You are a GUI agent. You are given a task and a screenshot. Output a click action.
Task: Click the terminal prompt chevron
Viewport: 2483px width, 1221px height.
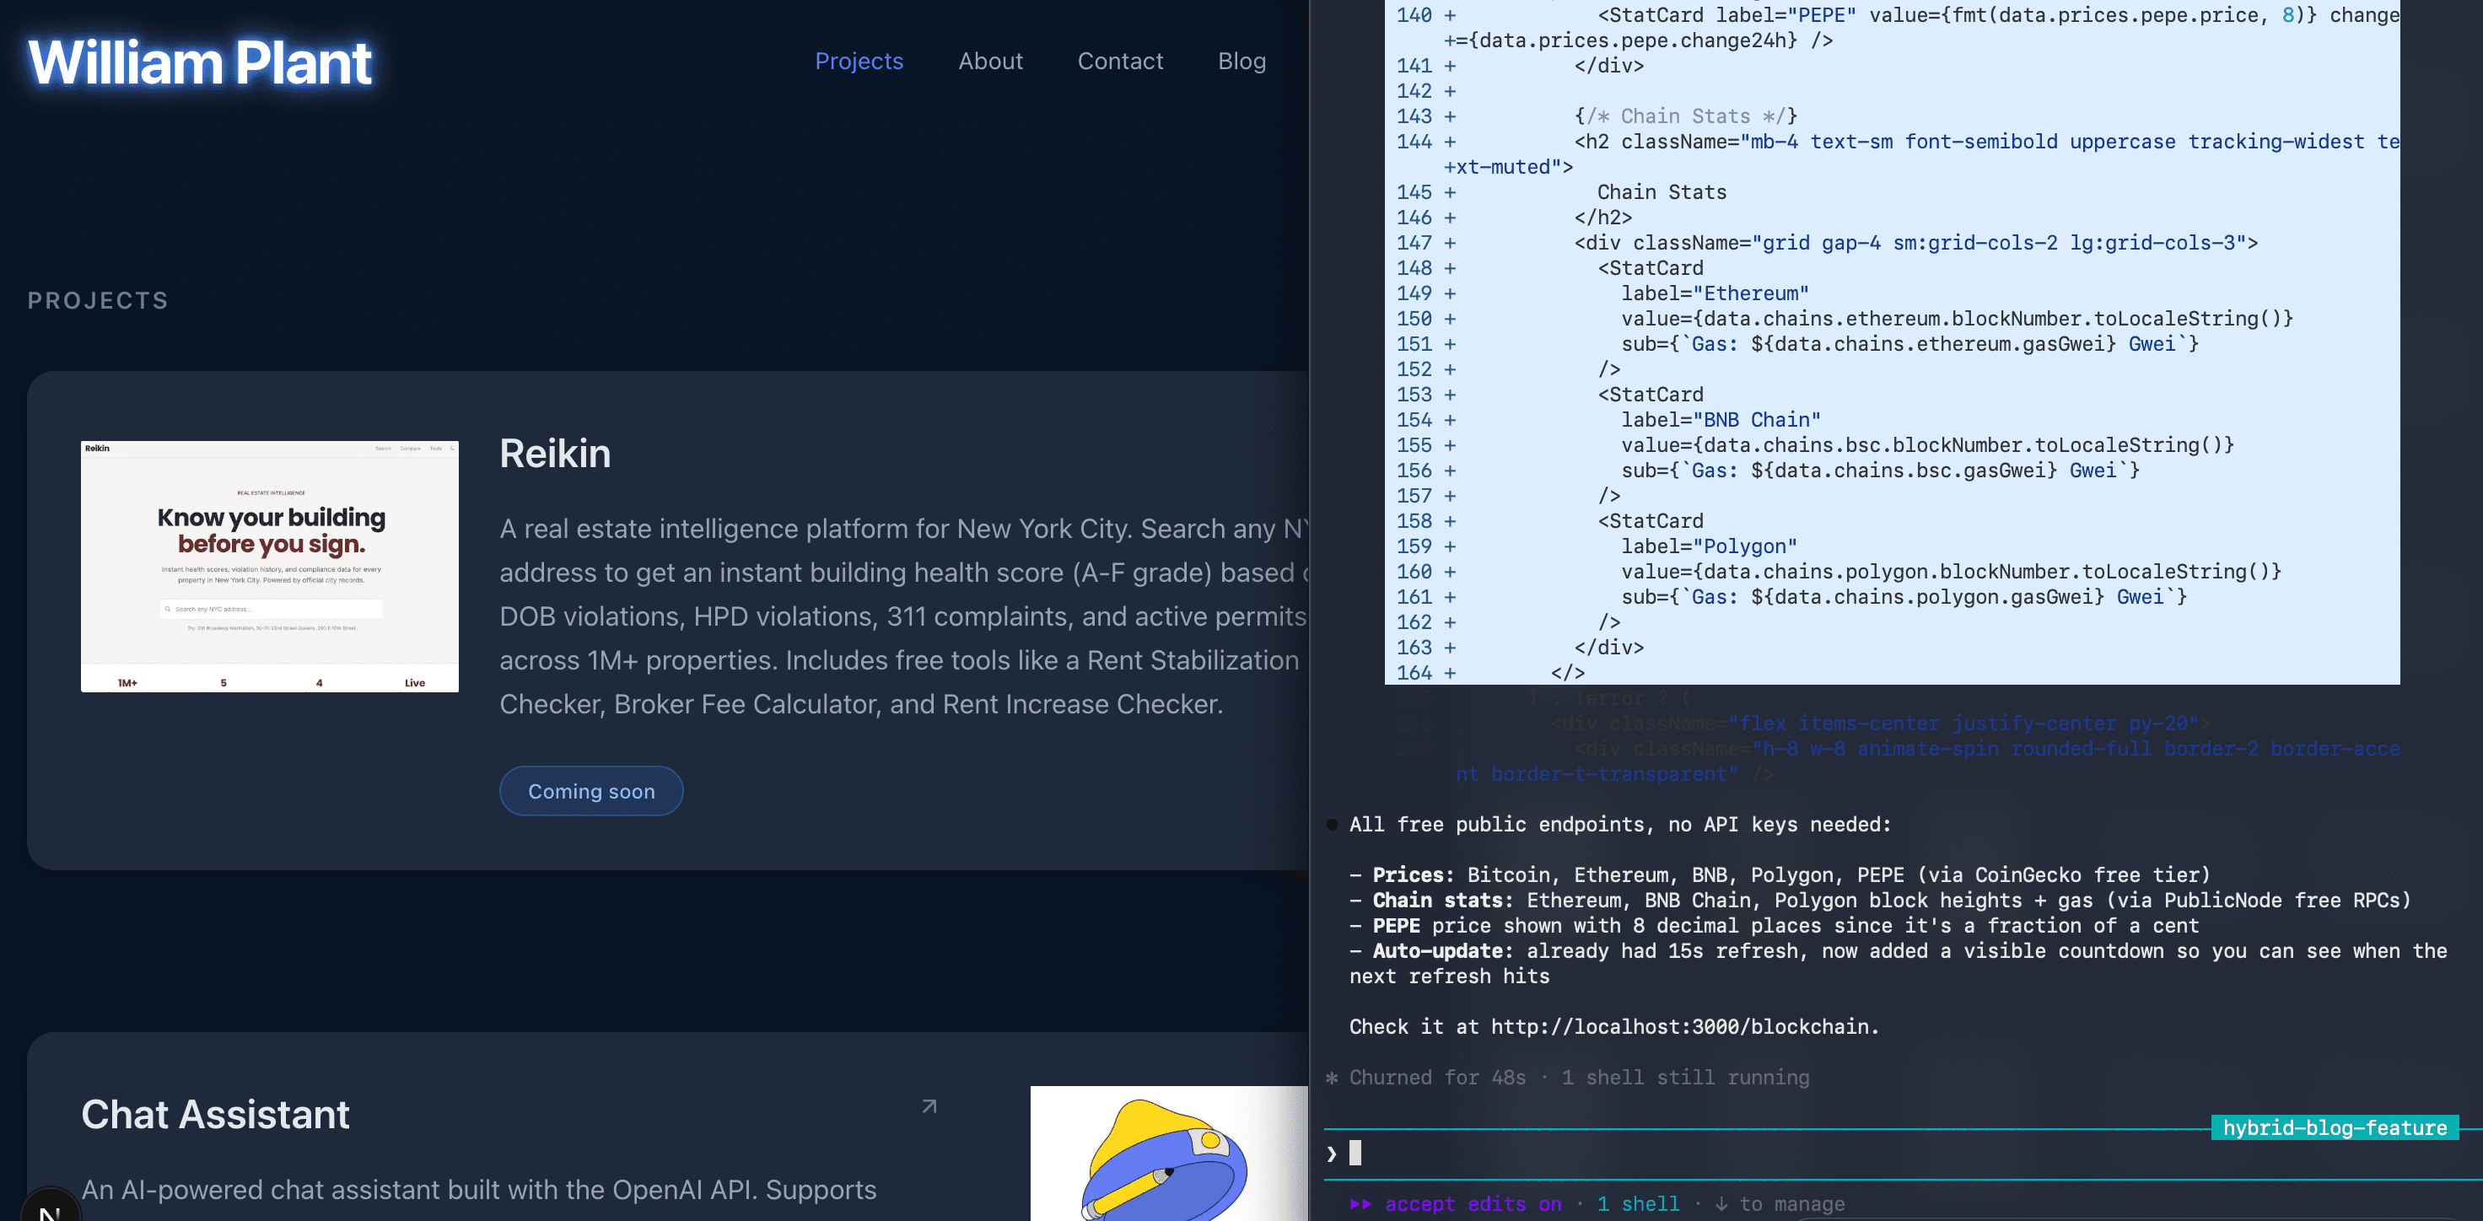tap(1332, 1154)
